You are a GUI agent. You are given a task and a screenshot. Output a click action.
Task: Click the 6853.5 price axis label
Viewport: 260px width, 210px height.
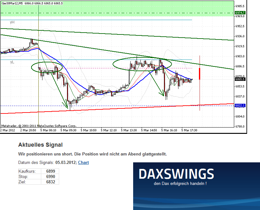[x=240, y=87]
